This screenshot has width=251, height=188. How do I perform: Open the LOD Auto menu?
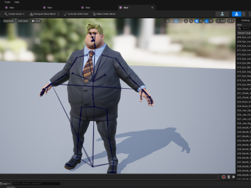click(23, 21)
